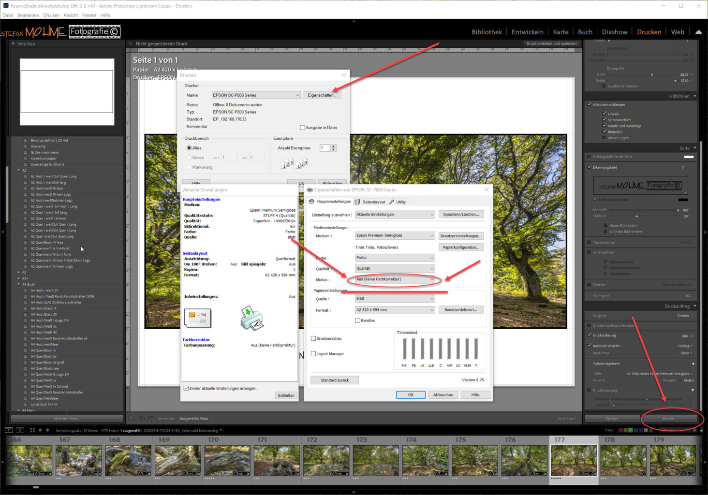
Task: Go to next page arrow in toolbar
Action: point(151,418)
